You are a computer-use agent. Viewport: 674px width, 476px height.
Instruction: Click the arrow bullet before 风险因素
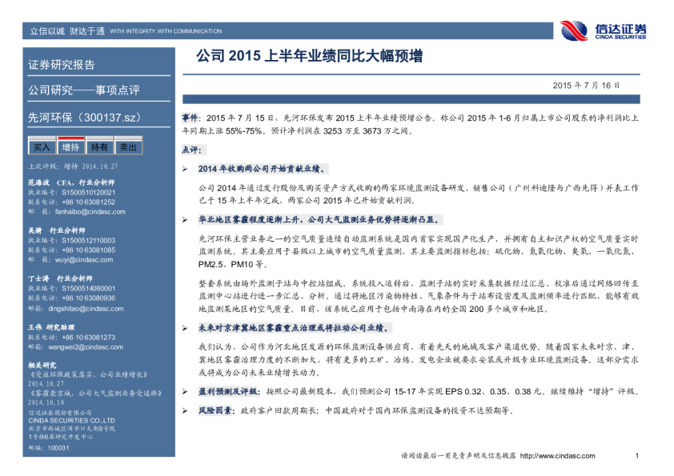(x=186, y=410)
